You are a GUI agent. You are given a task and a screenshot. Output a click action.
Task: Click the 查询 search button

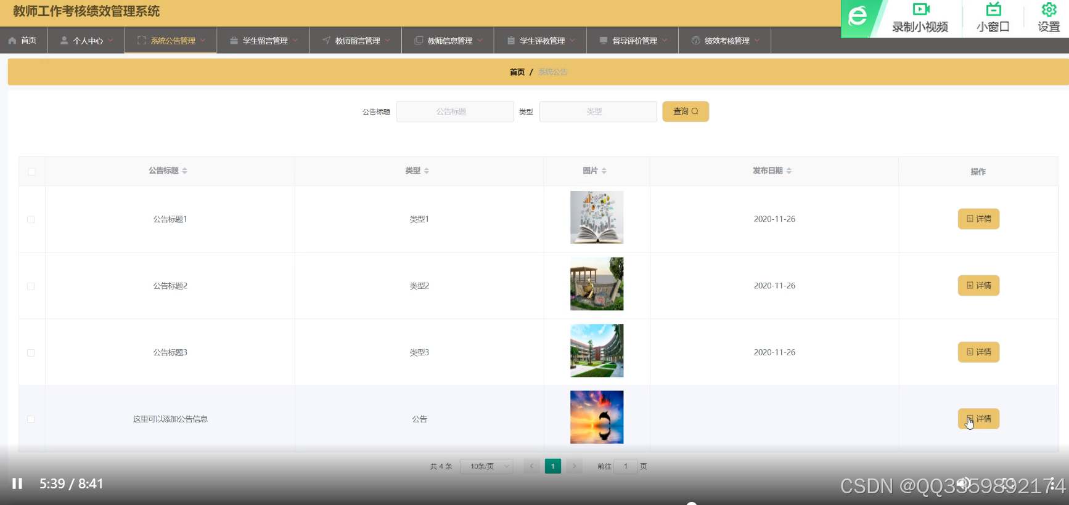[x=686, y=111]
